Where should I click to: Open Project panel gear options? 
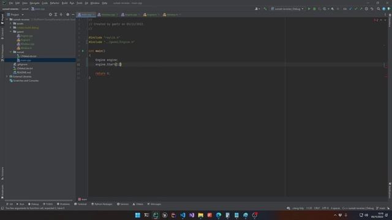(68, 15)
